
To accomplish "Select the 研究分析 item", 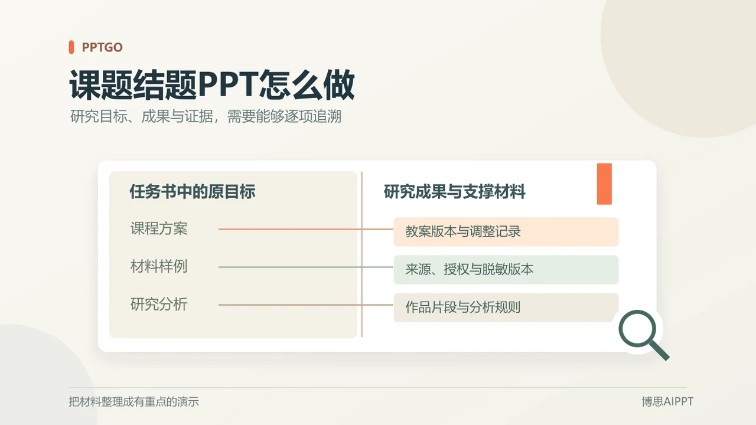I will pos(159,305).
